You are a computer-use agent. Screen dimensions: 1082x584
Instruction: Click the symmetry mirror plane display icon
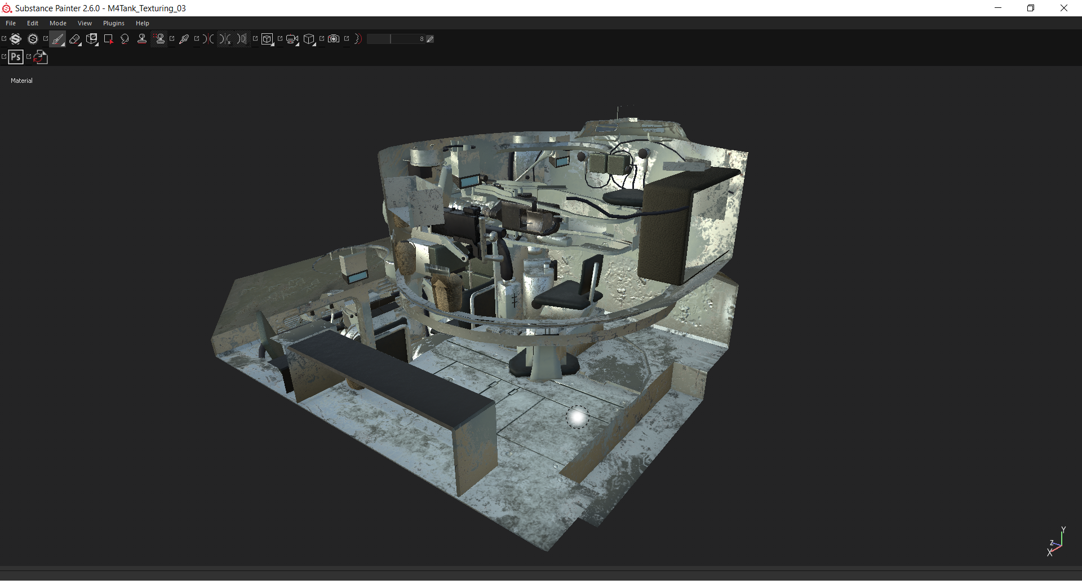pyautogui.click(x=242, y=39)
